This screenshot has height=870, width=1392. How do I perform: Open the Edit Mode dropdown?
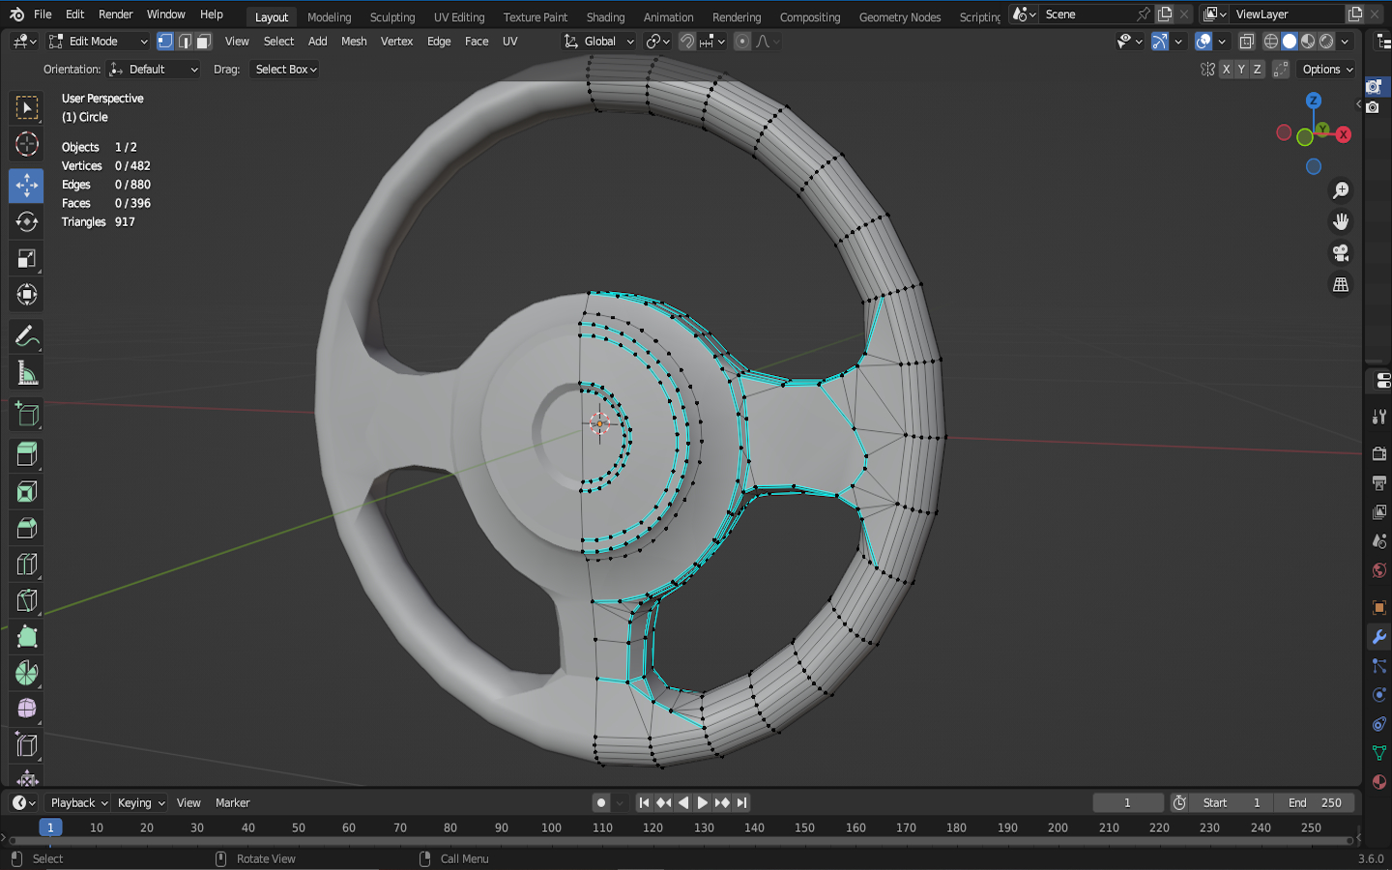pyautogui.click(x=98, y=42)
